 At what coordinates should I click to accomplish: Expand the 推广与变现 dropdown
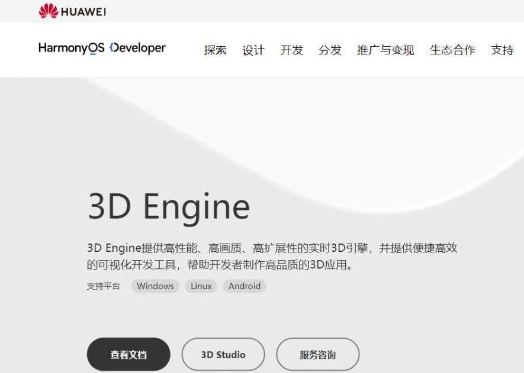click(x=384, y=50)
